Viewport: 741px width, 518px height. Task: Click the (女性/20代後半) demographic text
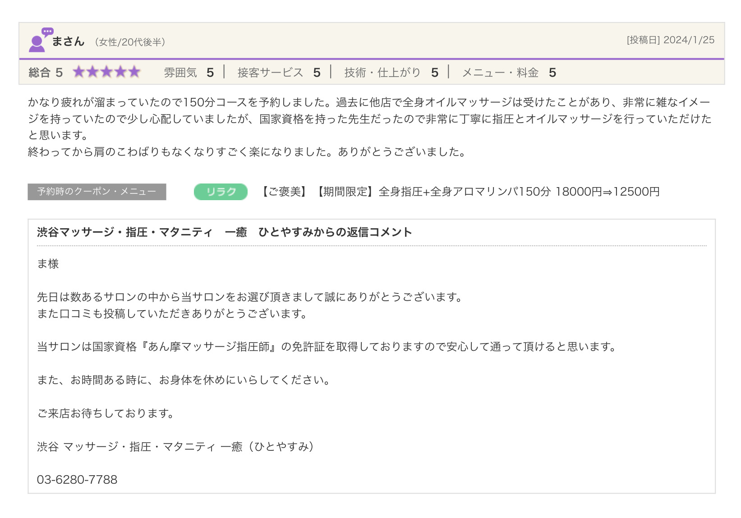pos(130,42)
